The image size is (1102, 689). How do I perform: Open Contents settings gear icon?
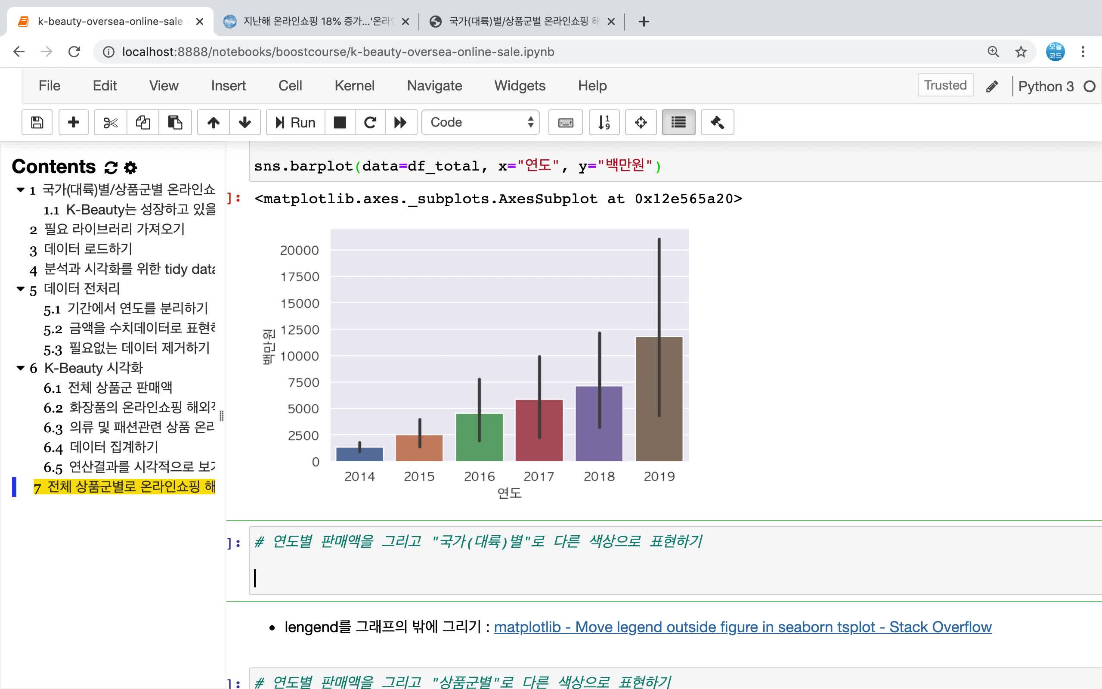point(130,167)
